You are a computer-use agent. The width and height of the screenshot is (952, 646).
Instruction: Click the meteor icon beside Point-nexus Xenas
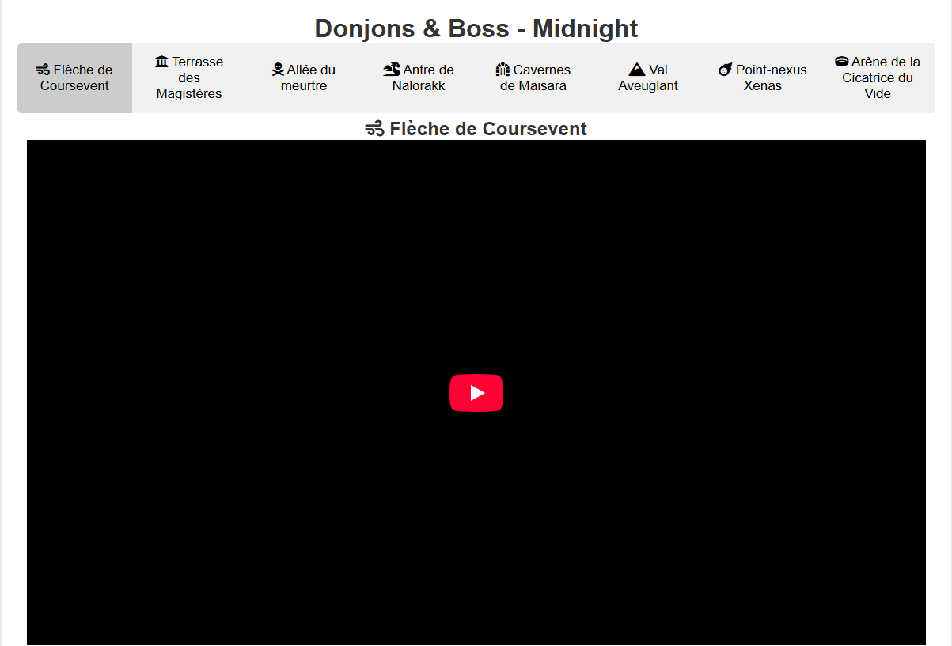(726, 70)
